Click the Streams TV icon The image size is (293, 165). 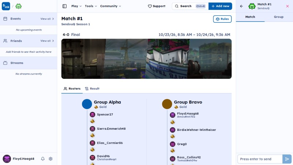pyautogui.click(x=5, y=63)
